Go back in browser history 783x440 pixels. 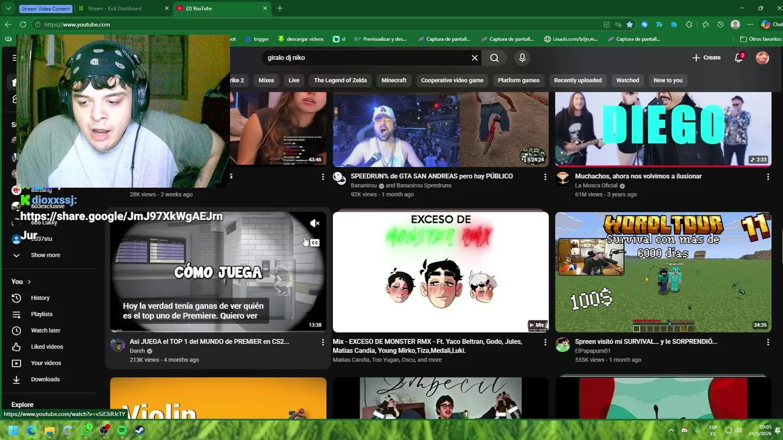[x=7, y=24]
